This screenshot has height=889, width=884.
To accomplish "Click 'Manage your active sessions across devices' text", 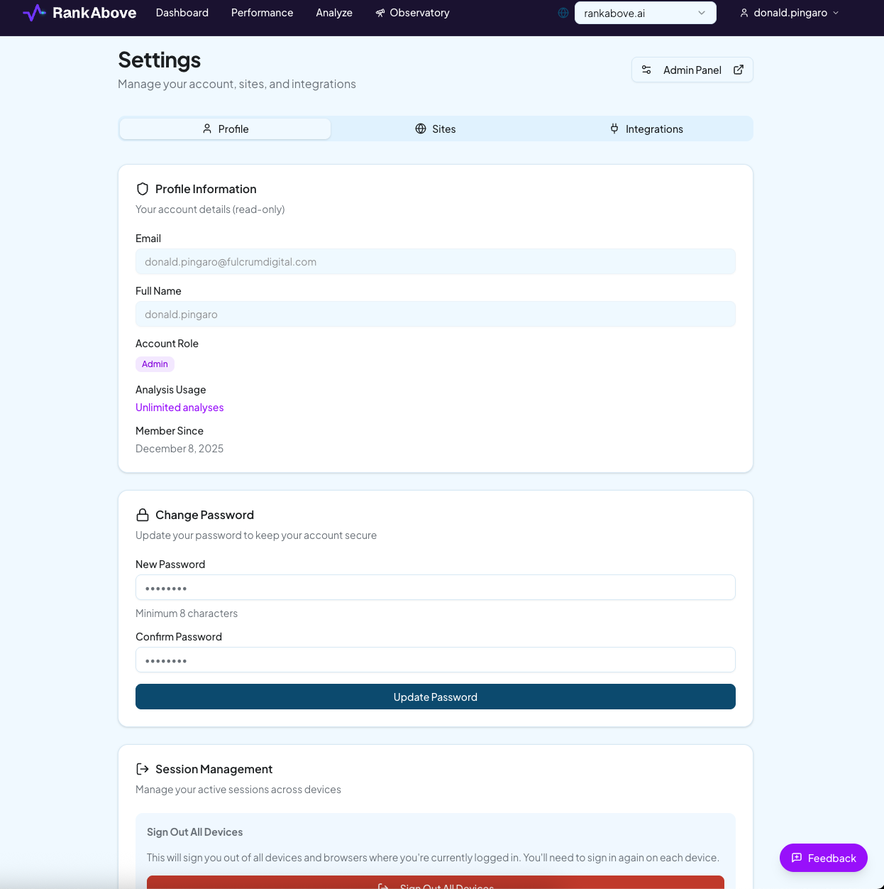I will click(x=238, y=790).
